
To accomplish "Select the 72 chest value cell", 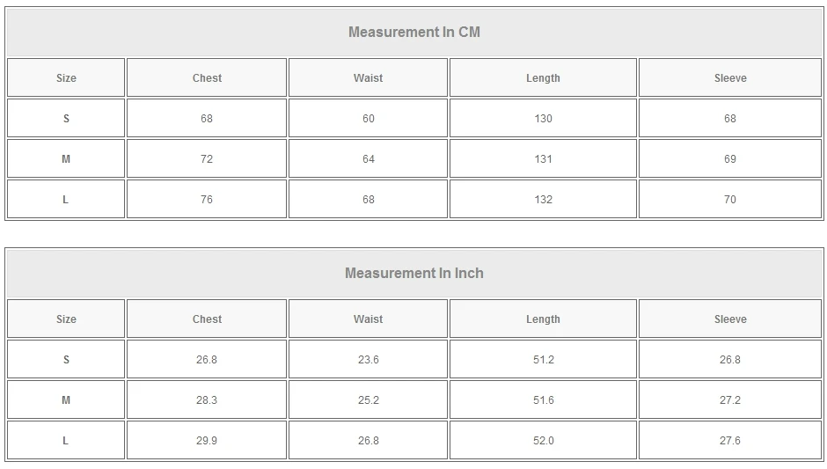I will [207, 159].
